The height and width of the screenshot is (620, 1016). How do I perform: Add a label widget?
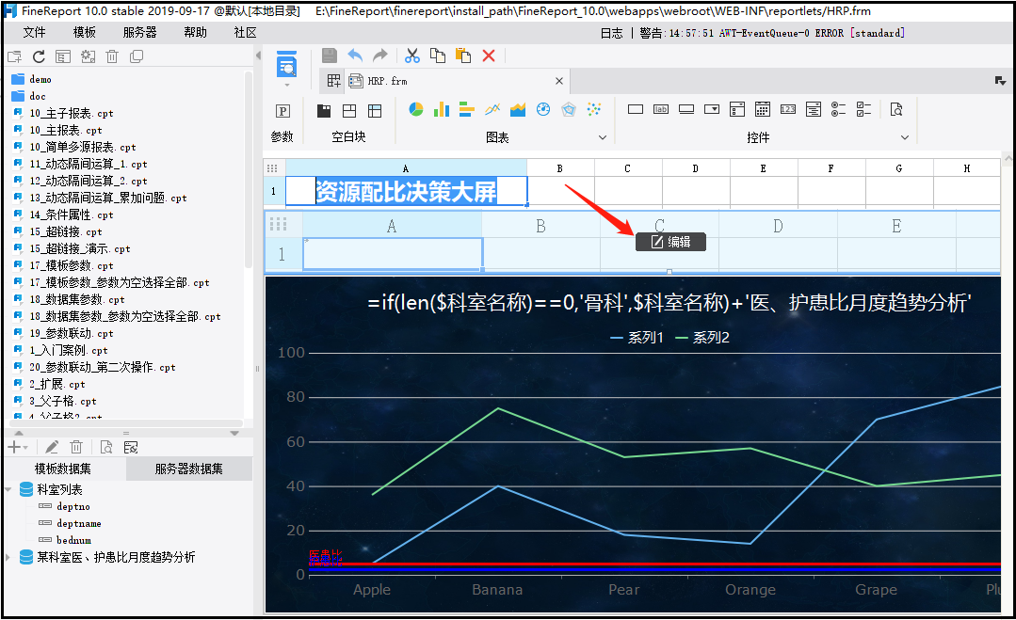[x=661, y=109]
